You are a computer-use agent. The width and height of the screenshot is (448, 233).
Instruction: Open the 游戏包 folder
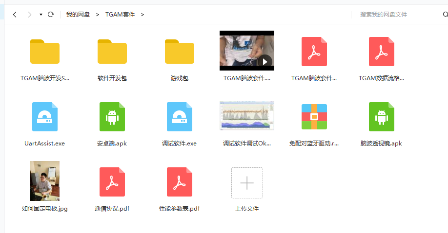coord(180,52)
